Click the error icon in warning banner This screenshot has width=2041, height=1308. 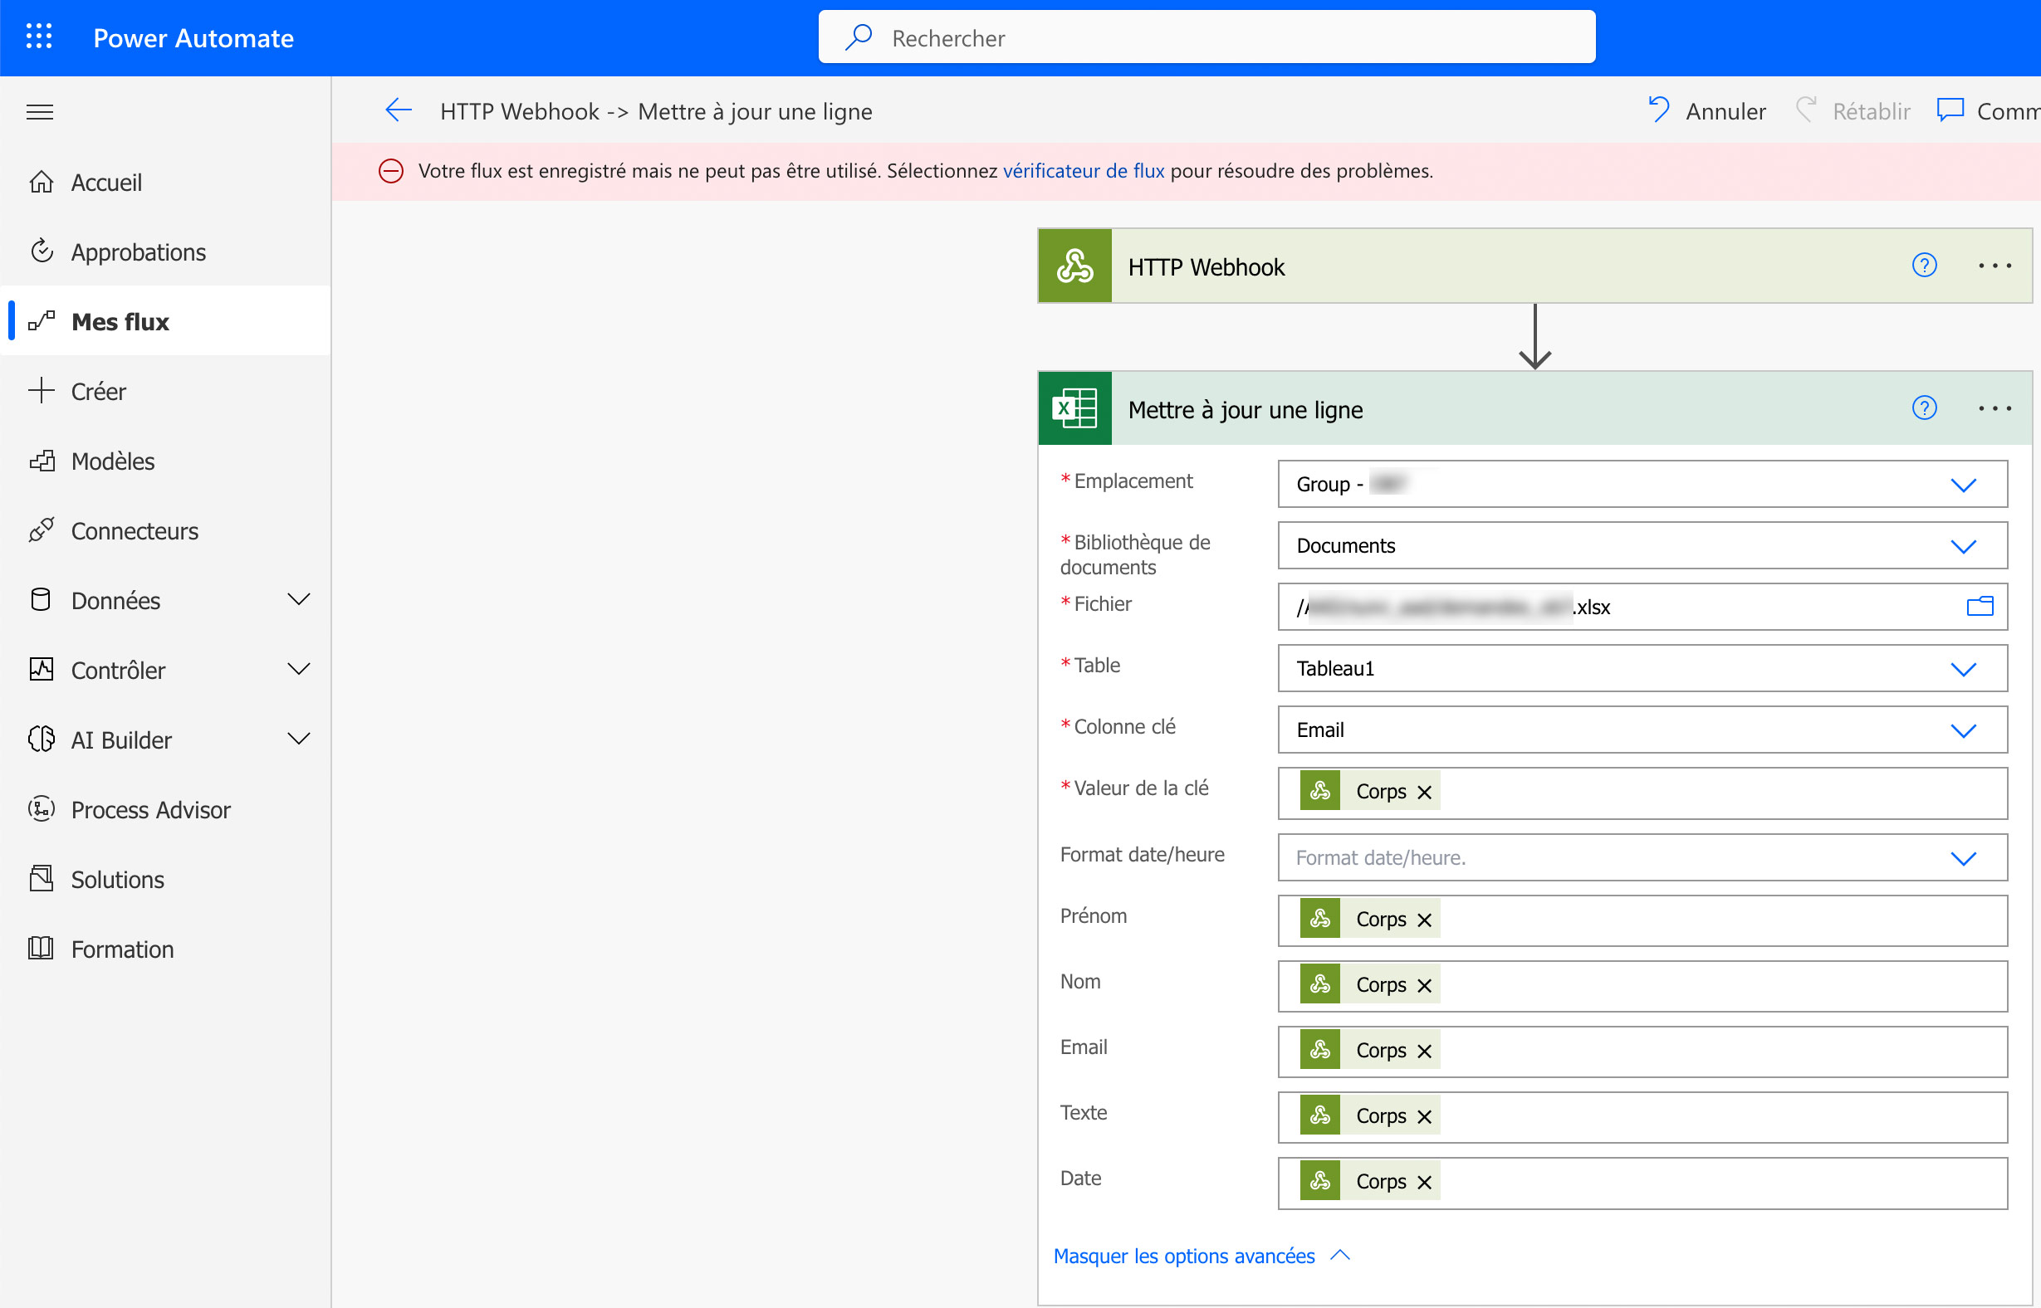pos(391,171)
